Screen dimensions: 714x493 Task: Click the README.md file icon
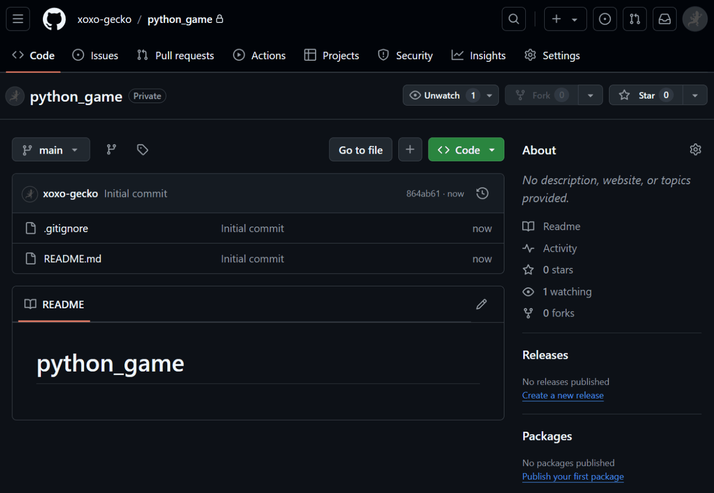tap(31, 259)
